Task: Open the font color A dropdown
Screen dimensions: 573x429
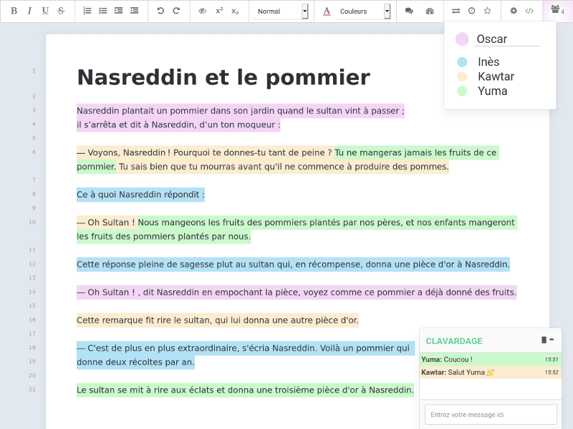Action: 327,11
